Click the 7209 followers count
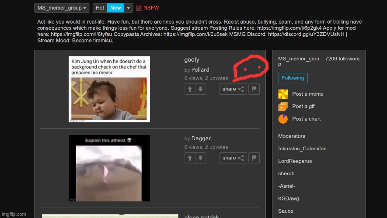Image resolution: width=387 pixels, height=218 pixels. (342, 59)
